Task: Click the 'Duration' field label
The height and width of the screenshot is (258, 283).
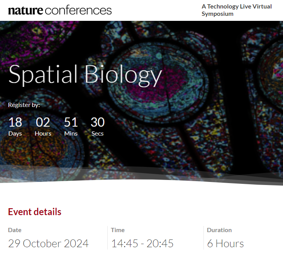Action: [219, 230]
